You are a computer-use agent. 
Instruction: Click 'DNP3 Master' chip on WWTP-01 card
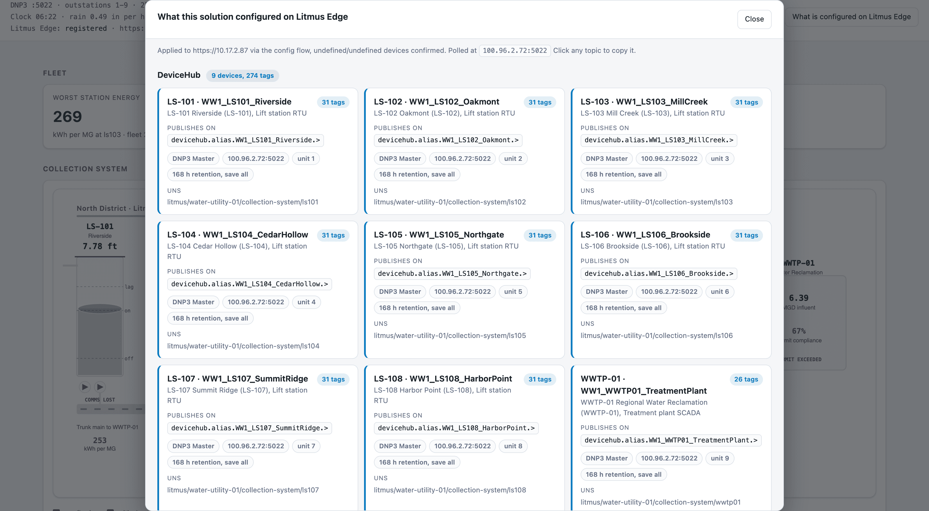606,458
